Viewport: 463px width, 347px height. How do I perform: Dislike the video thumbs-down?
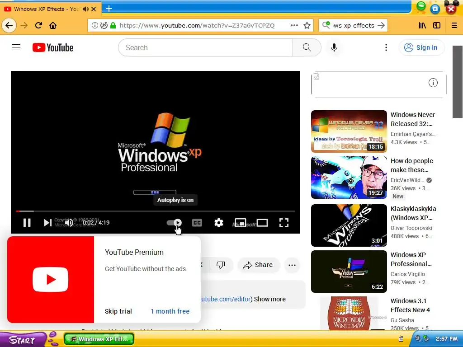pos(221,265)
